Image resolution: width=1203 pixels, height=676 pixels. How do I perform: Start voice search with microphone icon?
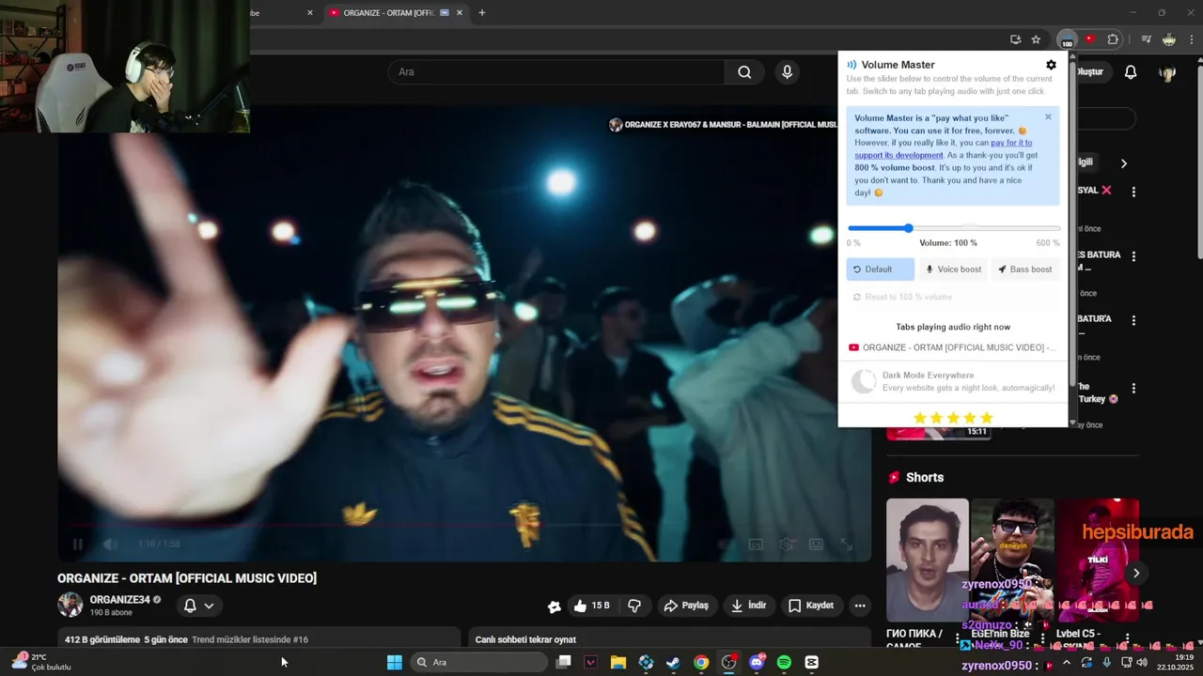pos(788,72)
